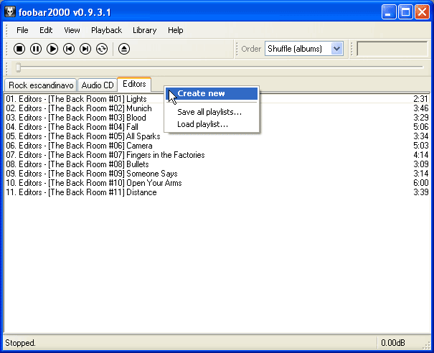Switch to Audio CD playlist tab
434x353 pixels.
click(x=98, y=85)
